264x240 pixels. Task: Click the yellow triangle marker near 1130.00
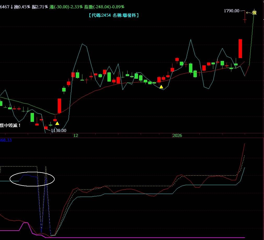[x=57, y=123]
